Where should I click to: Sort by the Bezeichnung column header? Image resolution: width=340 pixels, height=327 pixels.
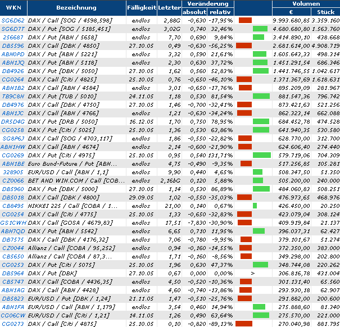coord(76,8)
